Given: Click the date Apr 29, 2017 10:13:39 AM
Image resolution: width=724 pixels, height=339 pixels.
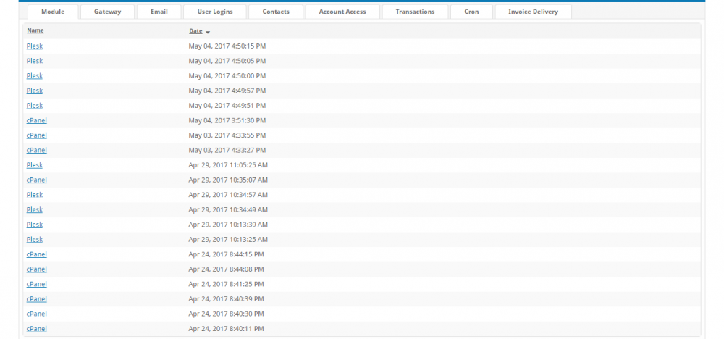Looking at the screenshot, I should pyautogui.click(x=228, y=225).
